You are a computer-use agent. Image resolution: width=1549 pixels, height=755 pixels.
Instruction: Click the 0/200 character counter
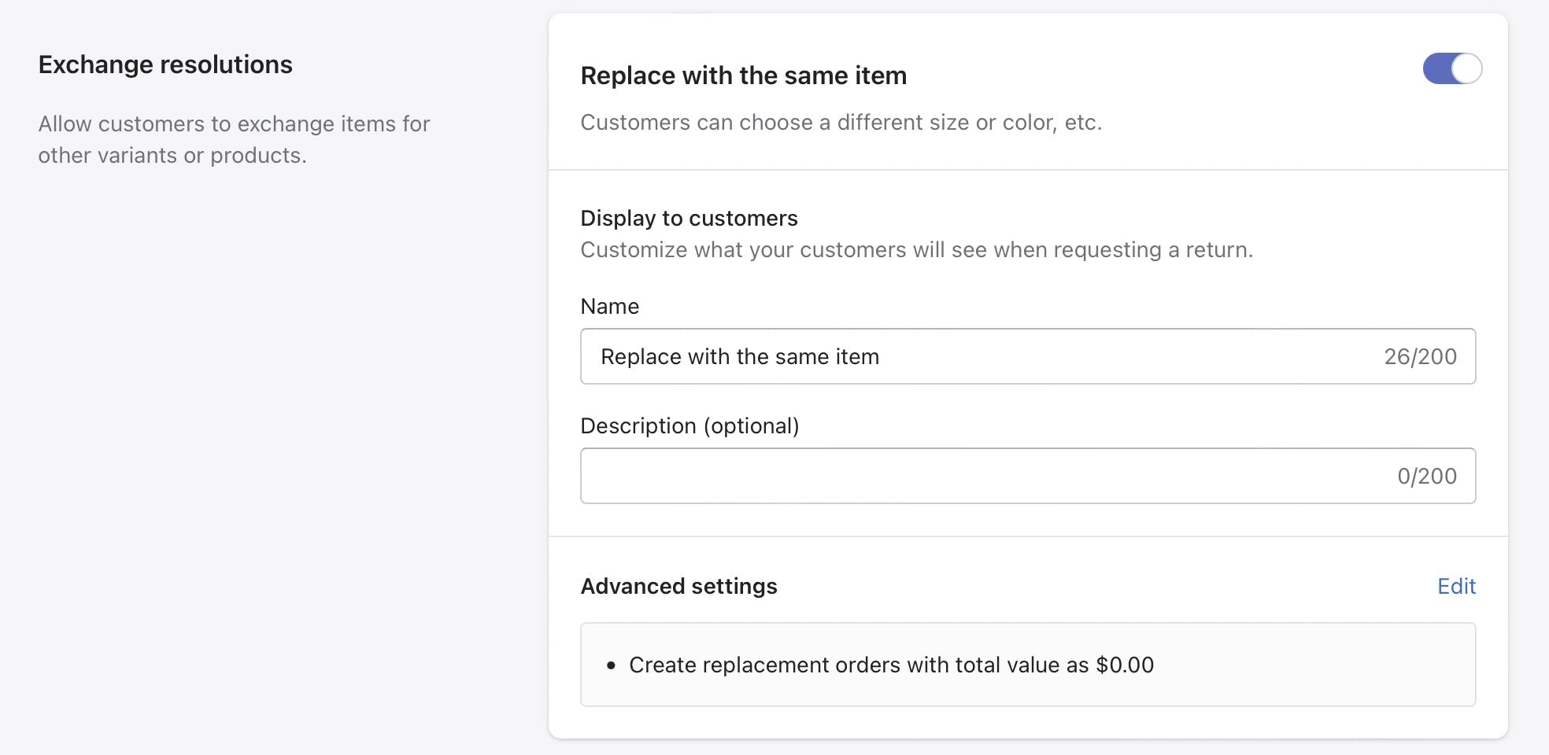pyautogui.click(x=1426, y=477)
